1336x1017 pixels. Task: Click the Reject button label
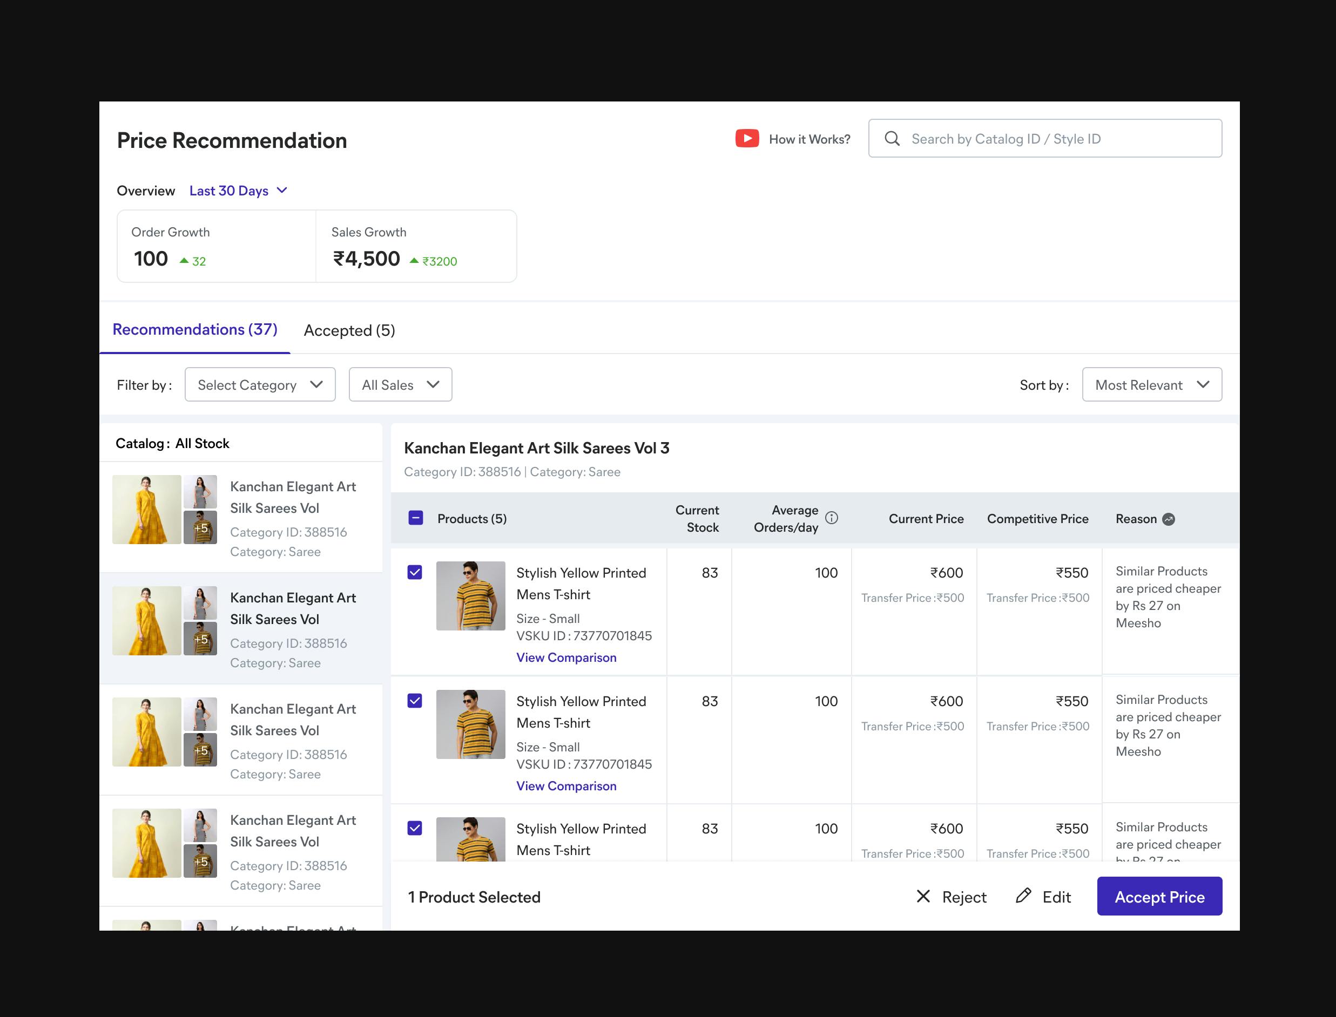(x=964, y=897)
